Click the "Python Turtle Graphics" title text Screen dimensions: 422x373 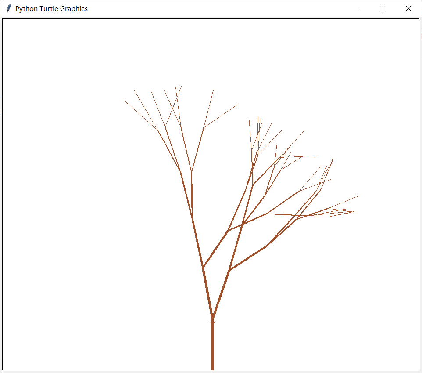[x=51, y=9]
